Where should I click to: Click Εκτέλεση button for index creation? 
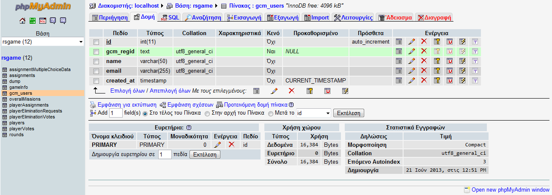pyautogui.click(x=205, y=155)
